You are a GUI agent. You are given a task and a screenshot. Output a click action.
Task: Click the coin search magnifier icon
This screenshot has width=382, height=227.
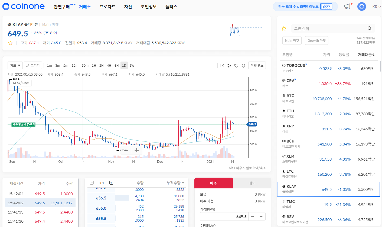[370, 29]
